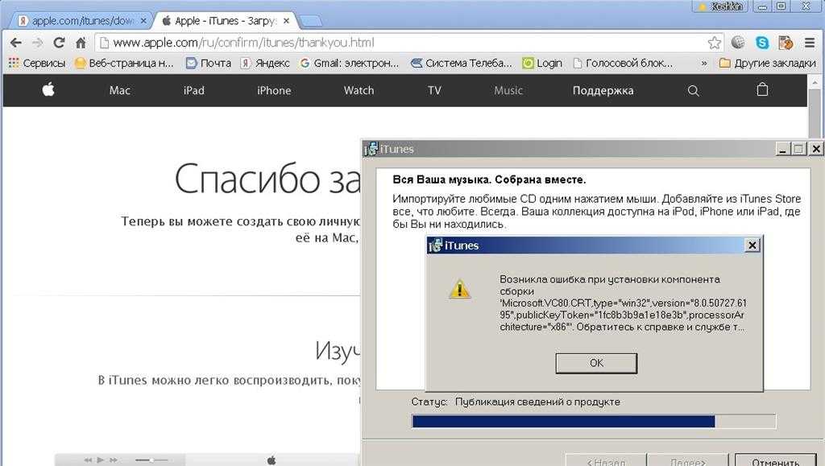Image resolution: width=825 pixels, height=466 pixels.
Task: Bookmark this page with star icon
Action: (714, 43)
